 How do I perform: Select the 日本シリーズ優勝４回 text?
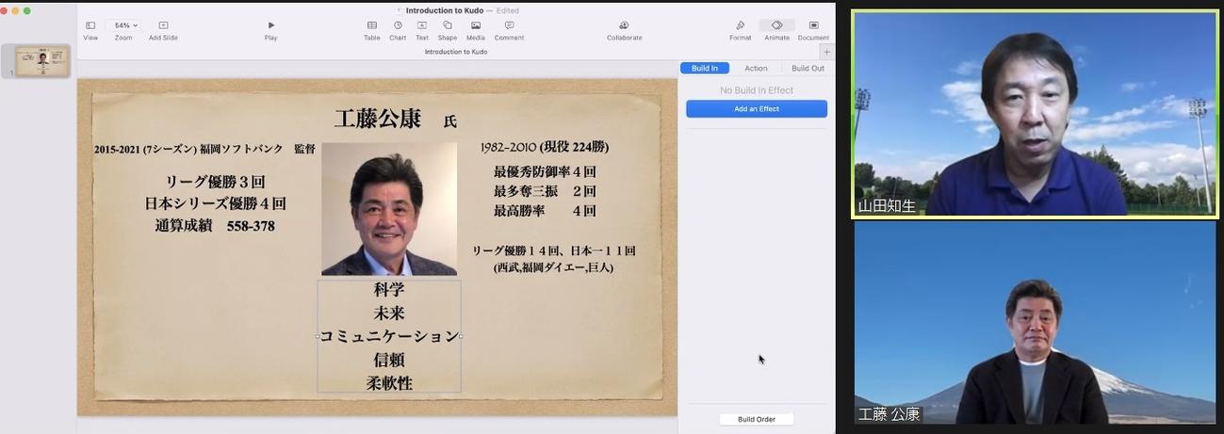pyautogui.click(x=216, y=203)
